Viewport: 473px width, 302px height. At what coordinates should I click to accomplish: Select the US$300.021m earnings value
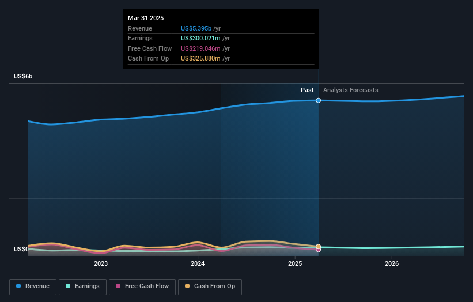pos(200,38)
